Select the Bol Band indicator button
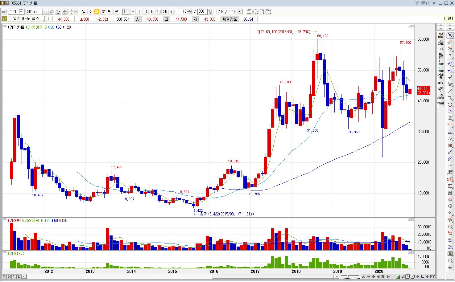Screen dimensions: 455x282 point(441,96)
